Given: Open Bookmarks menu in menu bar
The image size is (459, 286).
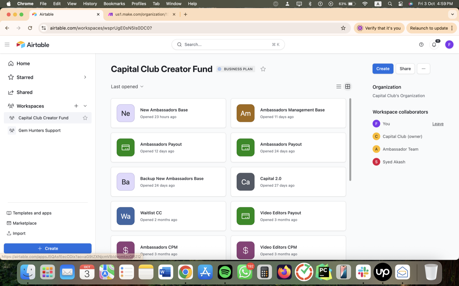Looking at the screenshot, I should pos(114,4).
